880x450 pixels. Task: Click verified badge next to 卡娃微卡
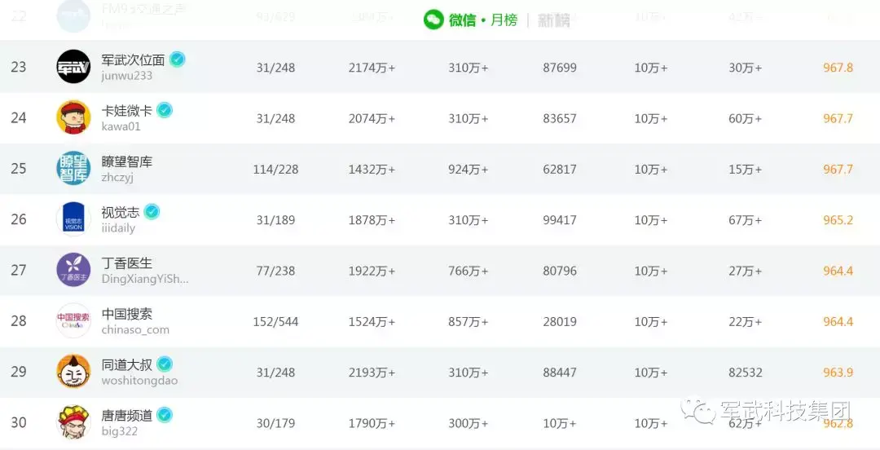point(165,110)
